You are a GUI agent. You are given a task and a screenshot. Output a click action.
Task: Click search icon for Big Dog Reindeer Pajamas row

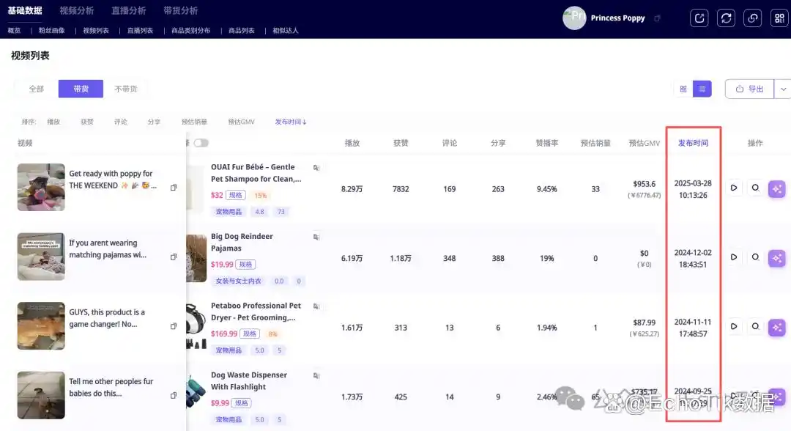click(x=755, y=257)
